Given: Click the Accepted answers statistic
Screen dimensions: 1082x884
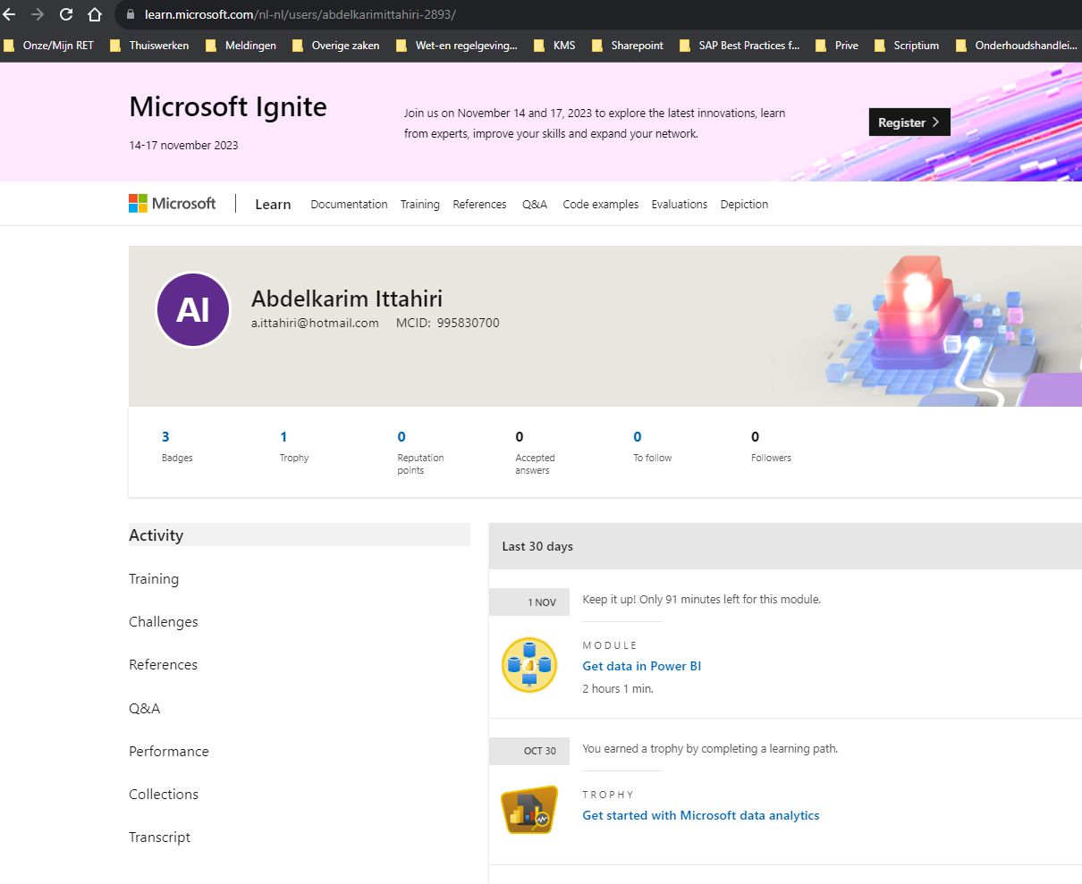Looking at the screenshot, I should click(535, 451).
